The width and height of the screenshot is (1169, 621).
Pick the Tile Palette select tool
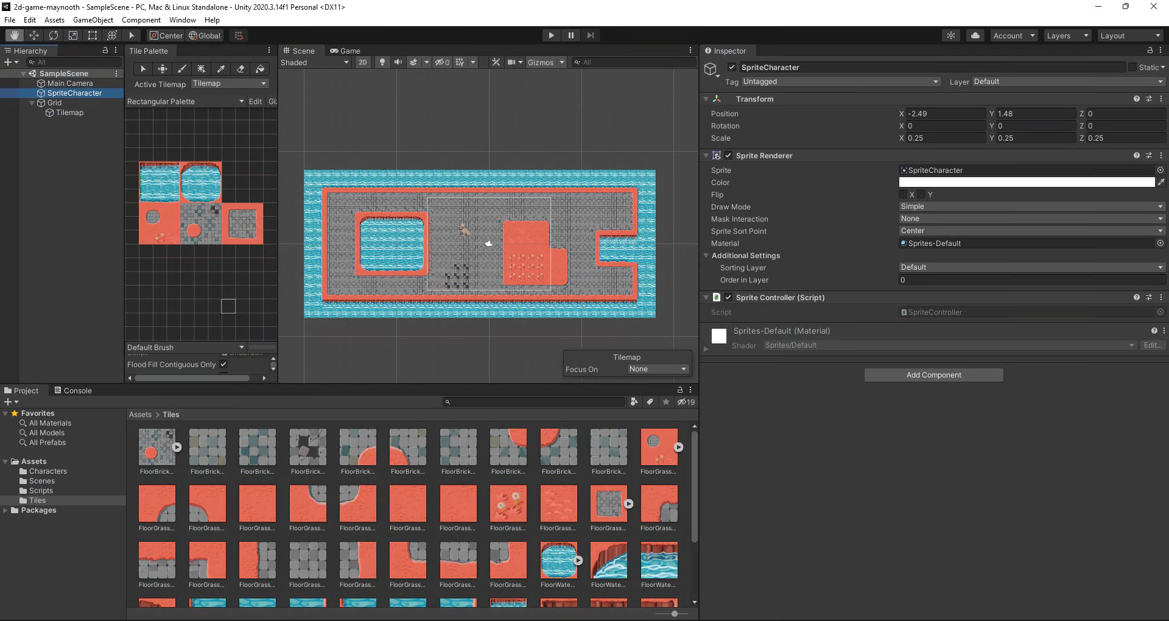click(x=143, y=69)
